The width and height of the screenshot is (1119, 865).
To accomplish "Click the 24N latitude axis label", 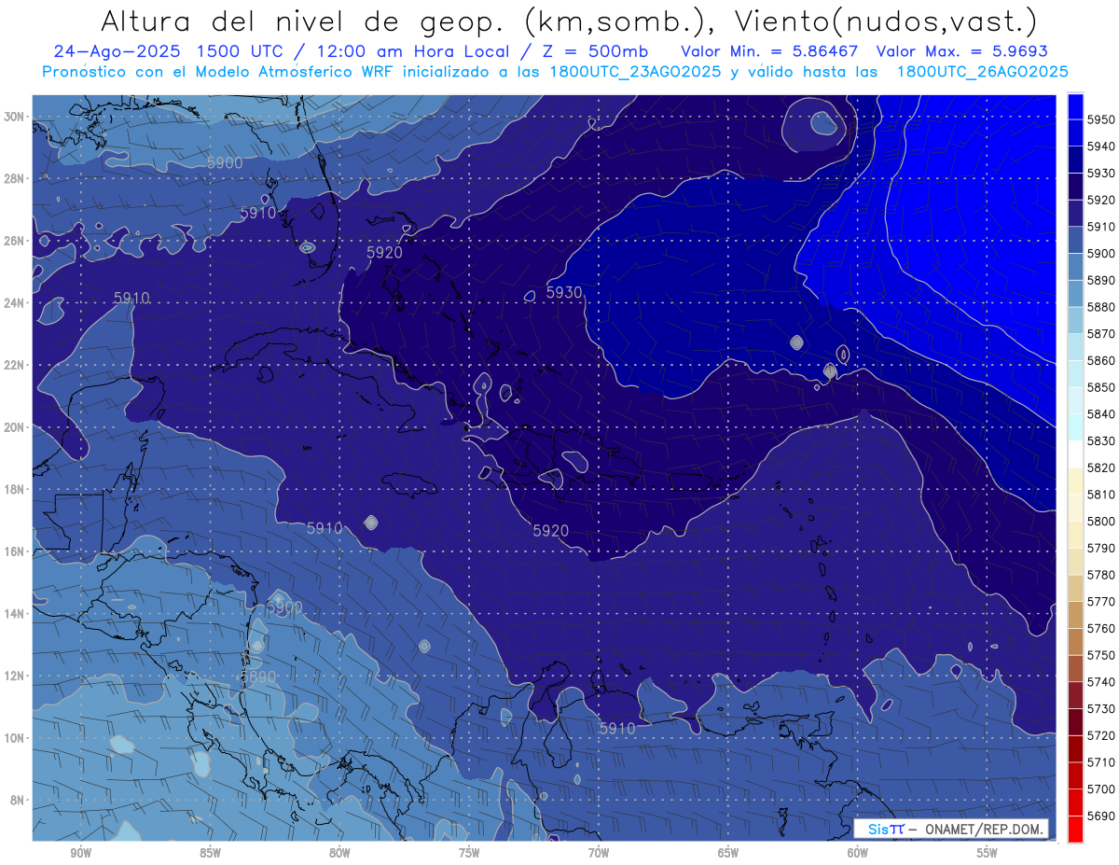I will (15, 303).
